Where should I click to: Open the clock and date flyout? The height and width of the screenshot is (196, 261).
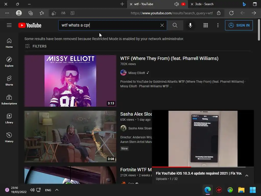point(19,190)
